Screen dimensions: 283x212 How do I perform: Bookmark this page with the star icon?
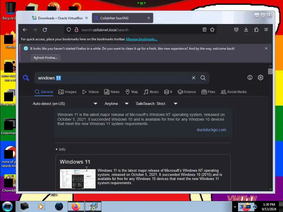pyautogui.click(x=212, y=30)
